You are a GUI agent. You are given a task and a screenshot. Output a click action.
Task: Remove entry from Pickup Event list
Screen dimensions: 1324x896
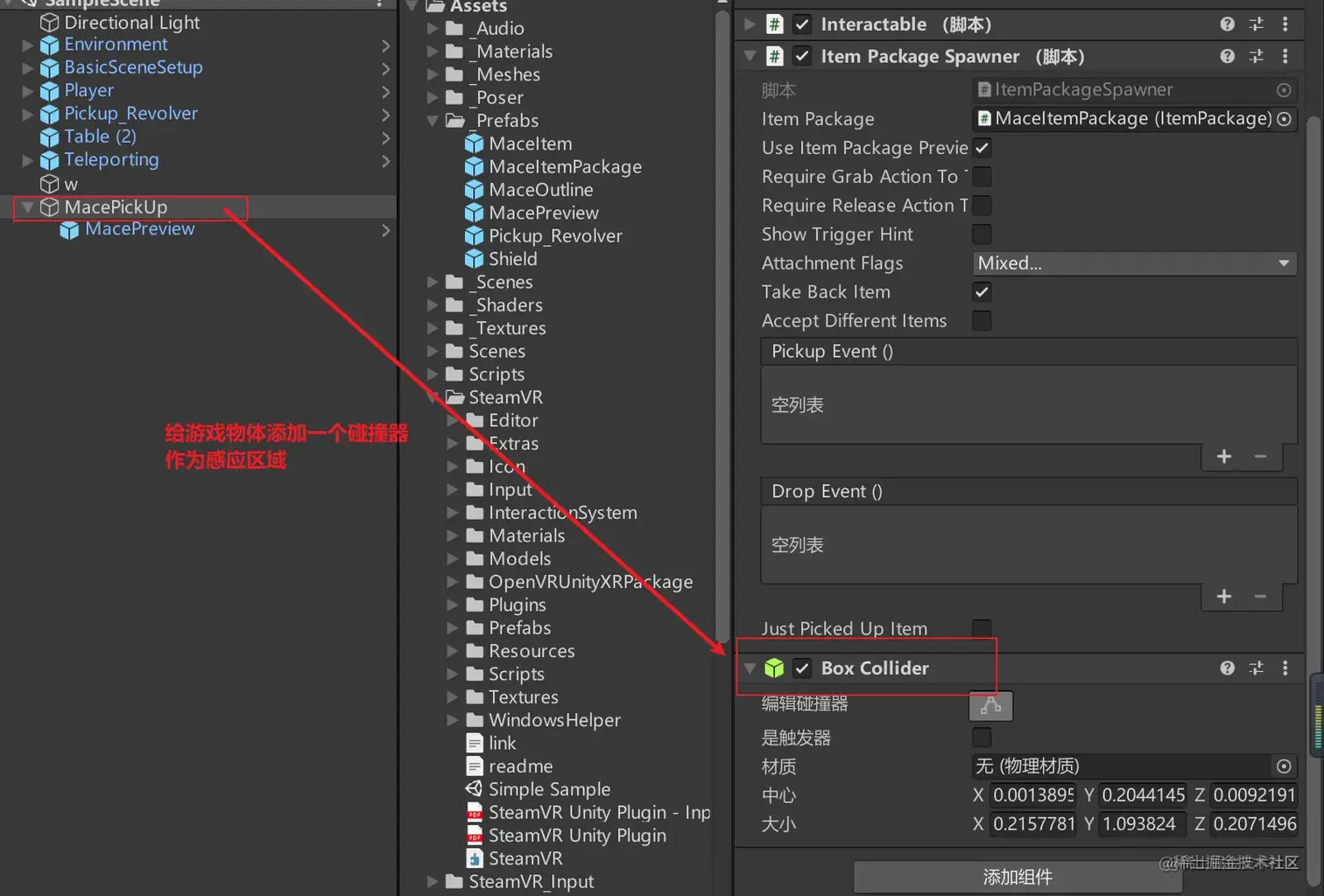(1260, 457)
